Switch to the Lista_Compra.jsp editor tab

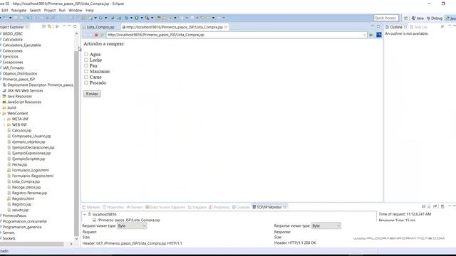click(100, 27)
